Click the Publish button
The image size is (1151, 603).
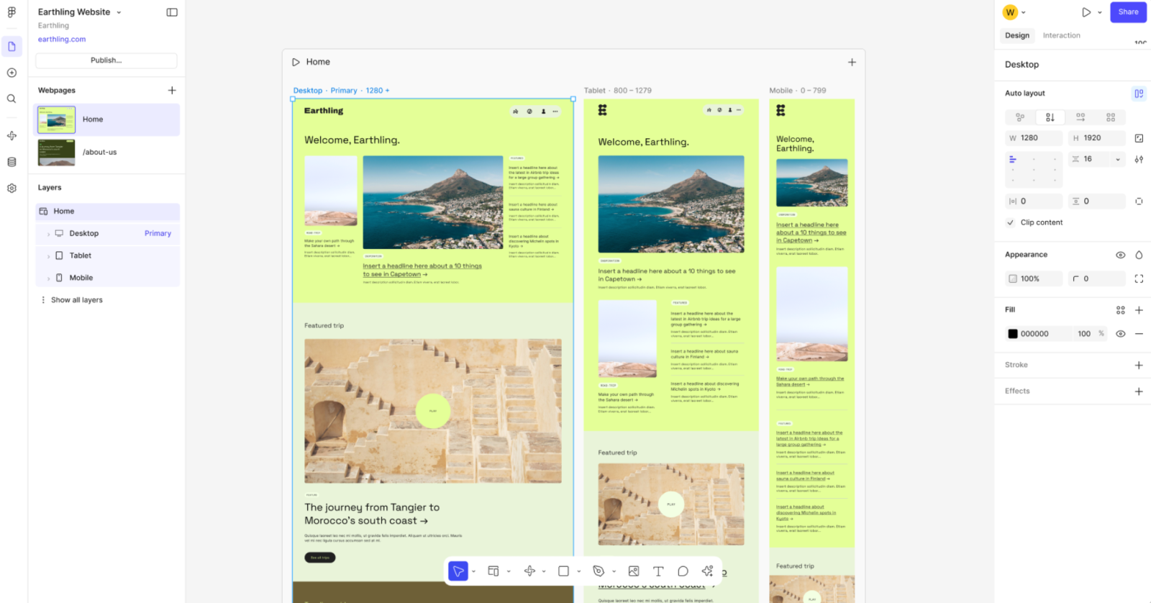tap(106, 60)
